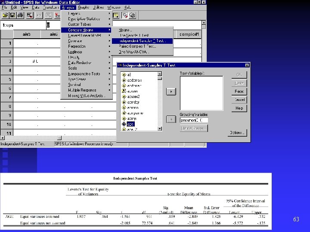Expand the Correlate submenu
The height and width of the screenshot is (232, 310).
coord(87,41)
